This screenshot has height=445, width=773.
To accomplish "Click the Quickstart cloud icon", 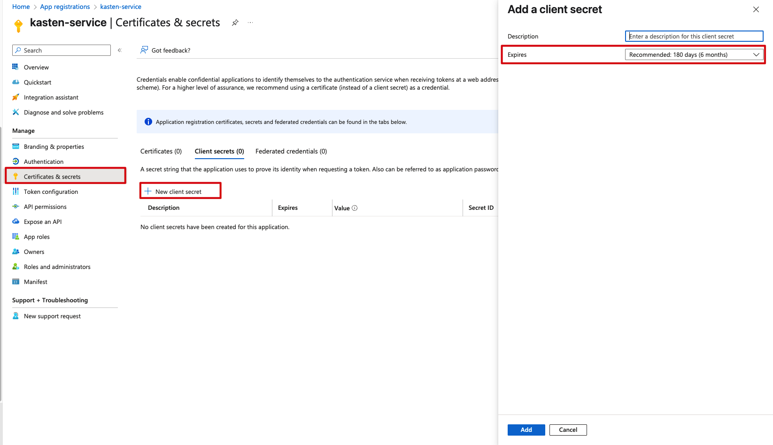I will point(15,82).
